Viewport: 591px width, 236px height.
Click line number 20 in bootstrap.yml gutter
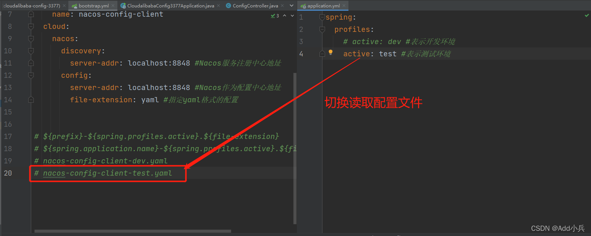pyautogui.click(x=8, y=173)
